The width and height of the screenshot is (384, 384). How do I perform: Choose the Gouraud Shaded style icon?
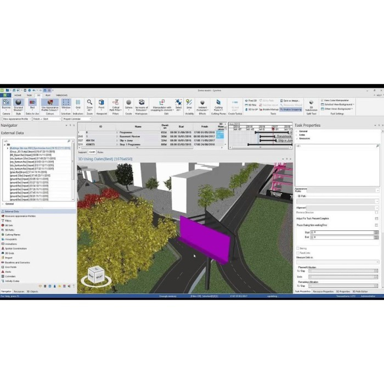[x=18, y=103]
